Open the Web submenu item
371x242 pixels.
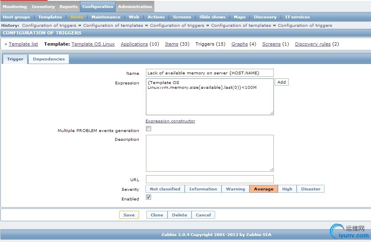134,17
